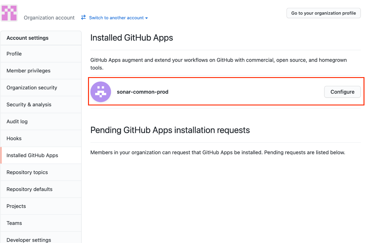
Task: Go to Repository defaults
Action: [29, 189]
